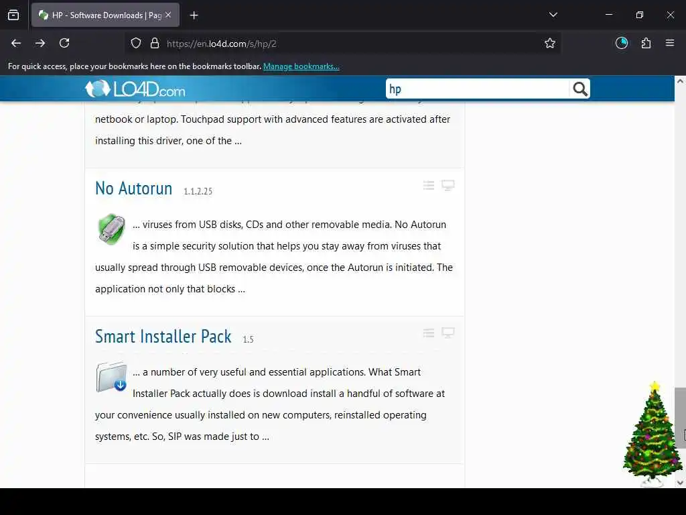The width and height of the screenshot is (686, 515).
Task: Click the HP Software Downloads tab
Action: point(105,15)
